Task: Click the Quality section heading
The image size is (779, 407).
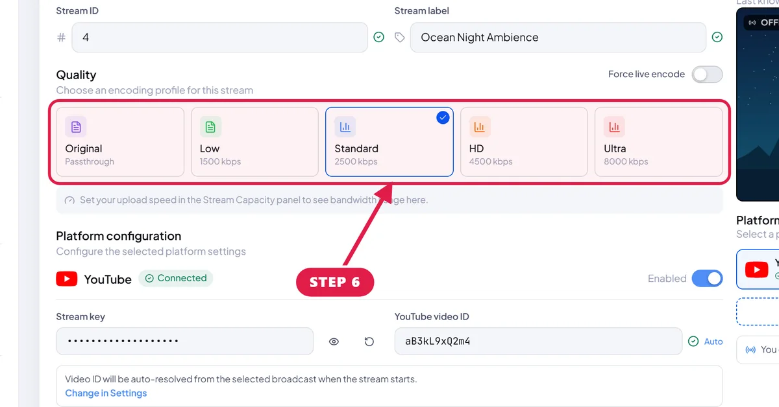Action: [76, 75]
